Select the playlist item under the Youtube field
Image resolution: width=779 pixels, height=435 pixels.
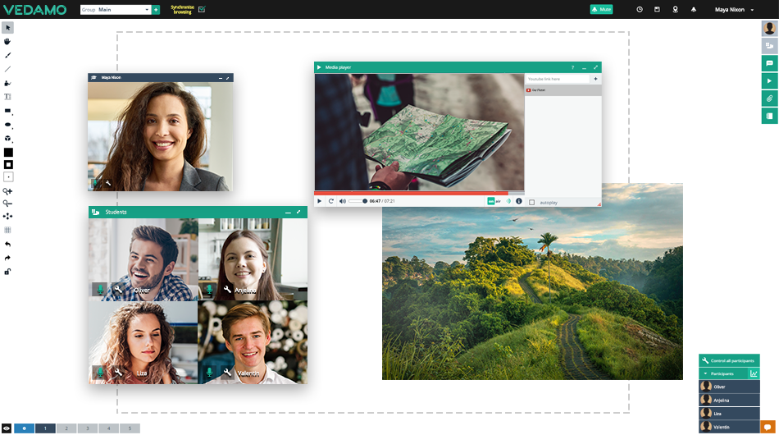coord(563,90)
